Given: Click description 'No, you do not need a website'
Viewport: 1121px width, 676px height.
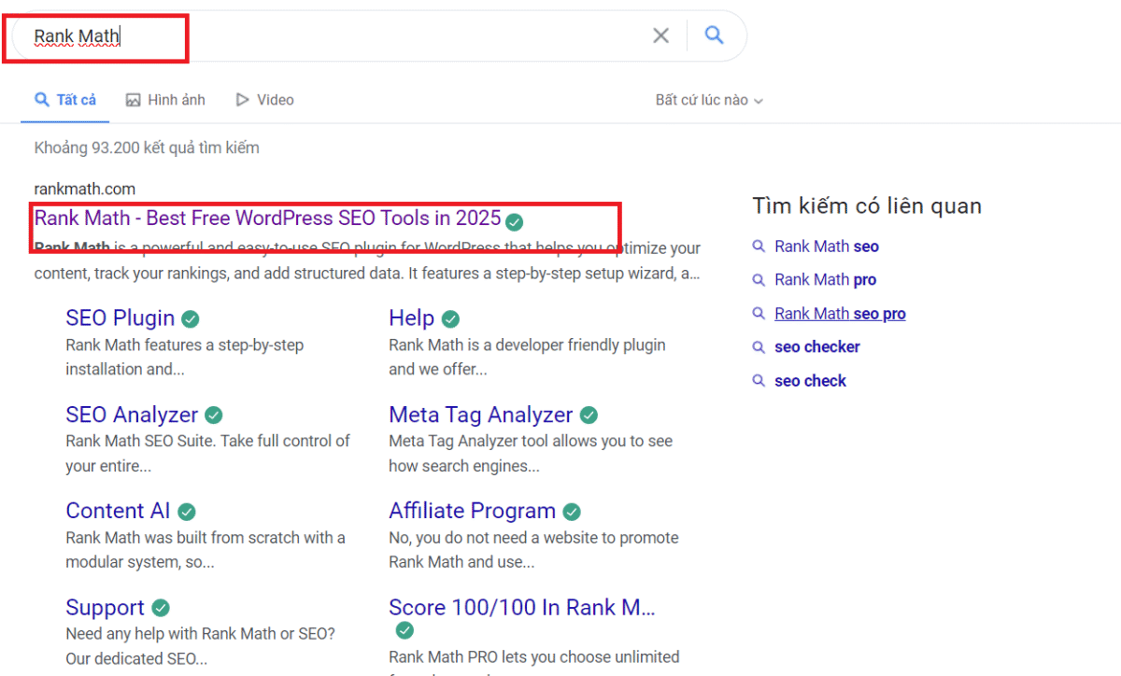Looking at the screenshot, I should click(533, 550).
